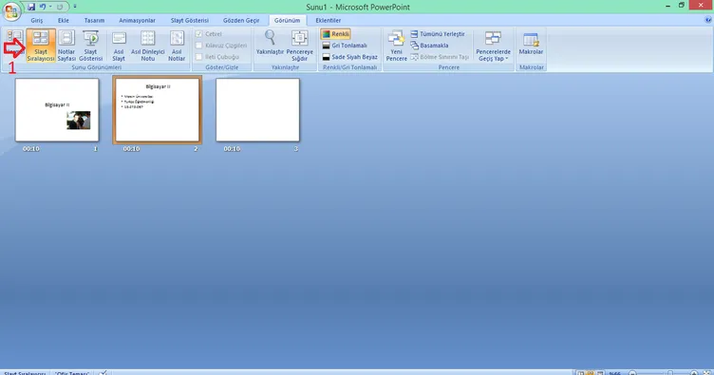Select Renkli color mode
Screen dimensions: 714x375
click(x=335, y=34)
